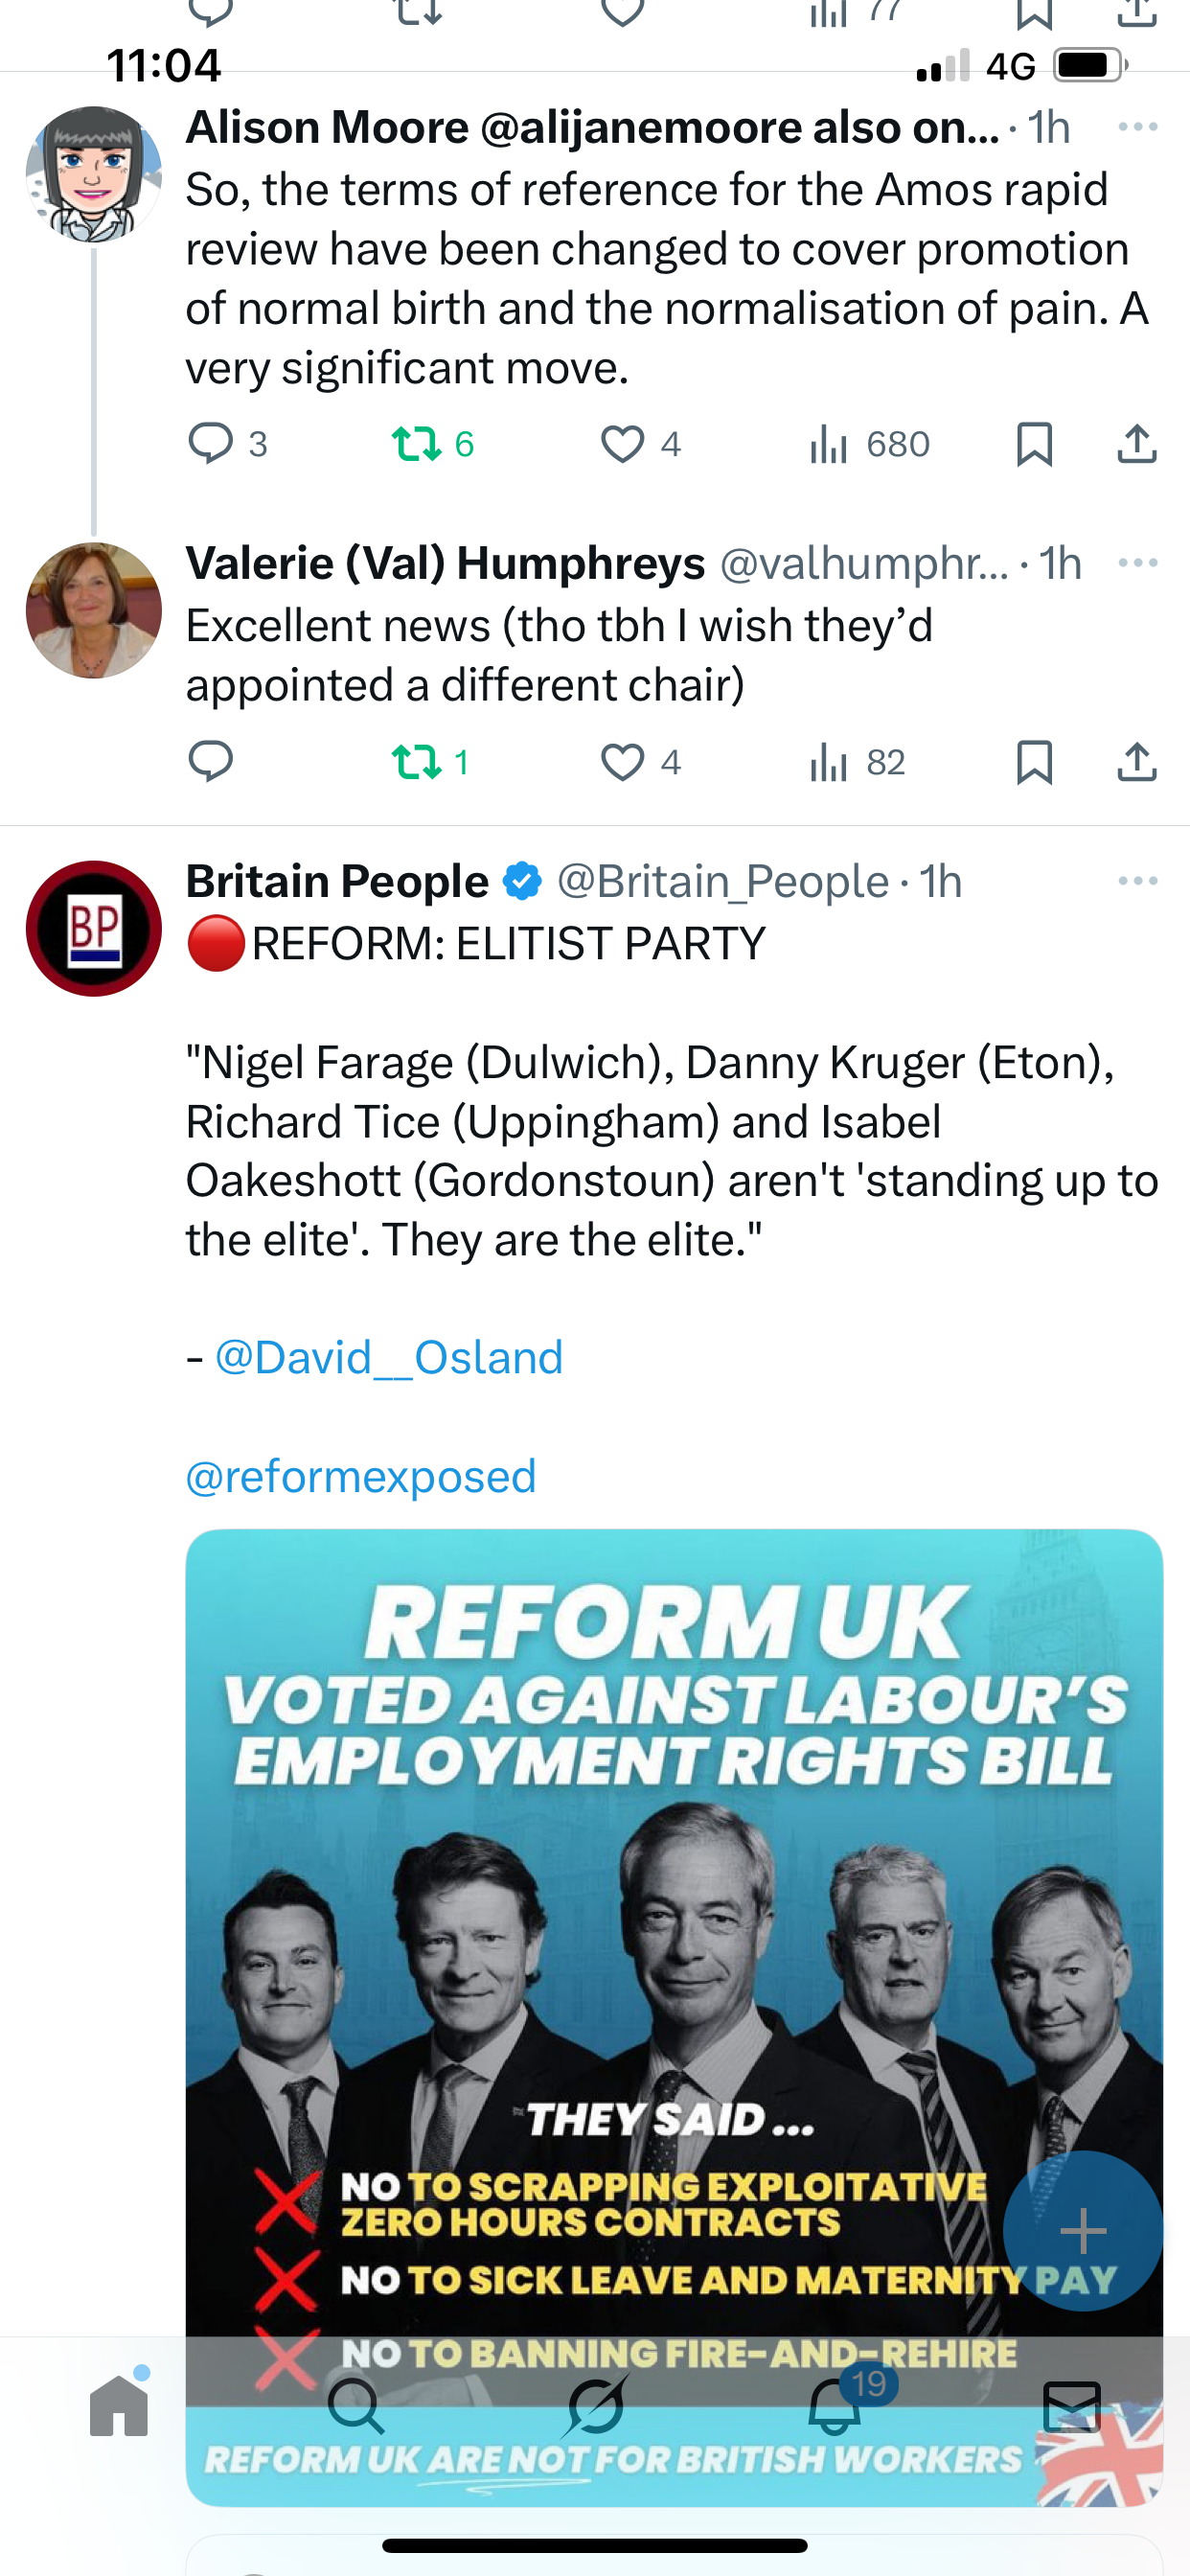
Task: Open the @David__Osland mention link
Action: 389,1358
